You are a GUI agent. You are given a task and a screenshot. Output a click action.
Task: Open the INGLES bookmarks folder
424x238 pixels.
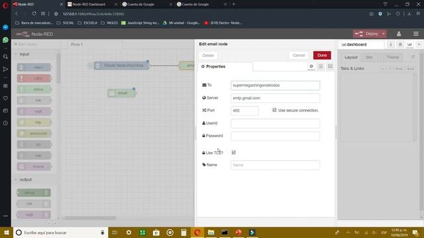(109, 23)
